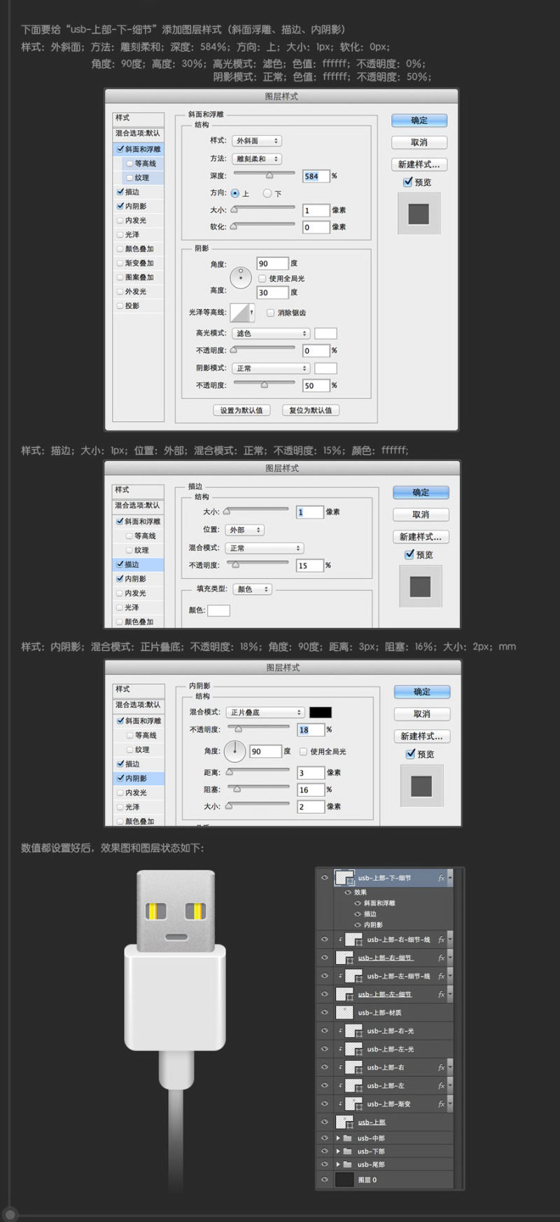
Task: Click angle dial in 内阴影 dialog
Action: click(x=235, y=751)
